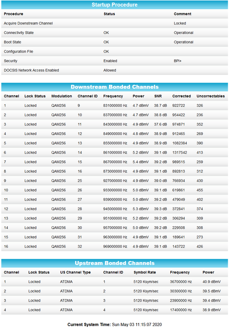Click upstream frequency 23900000 Hz

(181, 301)
